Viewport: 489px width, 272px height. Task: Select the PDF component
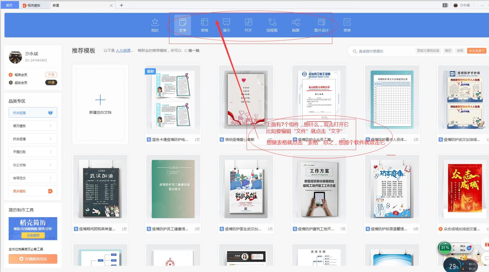click(248, 25)
